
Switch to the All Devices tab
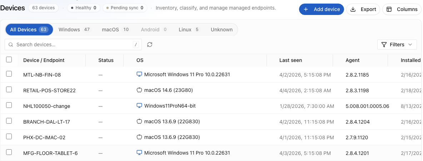[29, 30]
